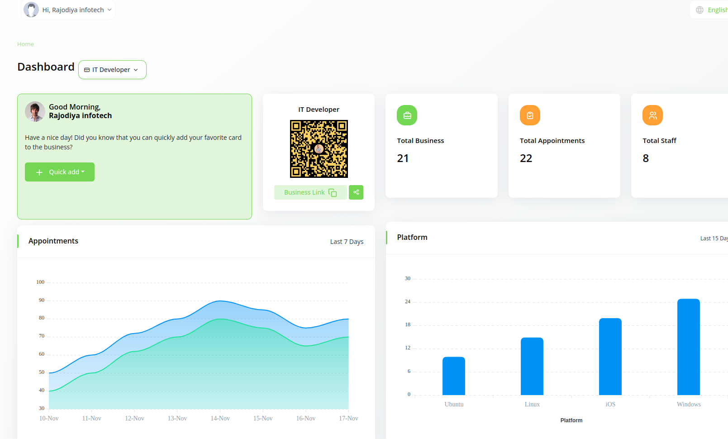This screenshot has width=728, height=439.
Task: Click the IT Developer QR code
Action: point(319,149)
